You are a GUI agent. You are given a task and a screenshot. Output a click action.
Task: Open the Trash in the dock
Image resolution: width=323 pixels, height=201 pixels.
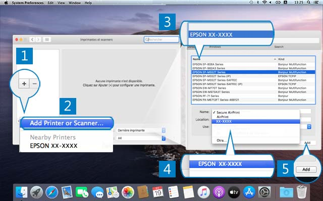pos(302,191)
